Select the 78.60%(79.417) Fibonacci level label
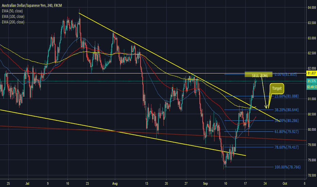Screen dimensions: 317x187 pyautogui.click(x=286, y=147)
